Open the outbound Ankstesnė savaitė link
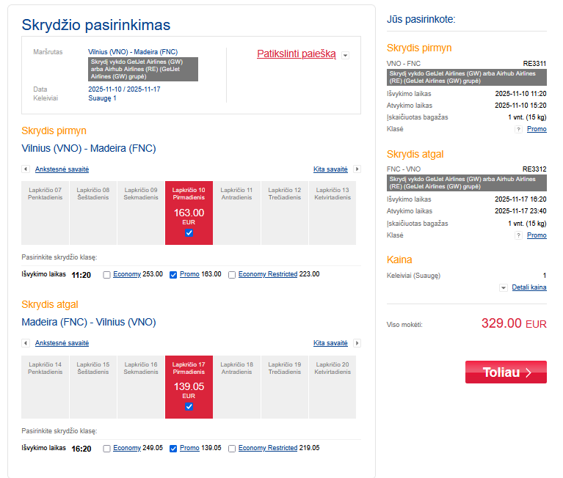This screenshot has width=563, height=478. (62, 169)
